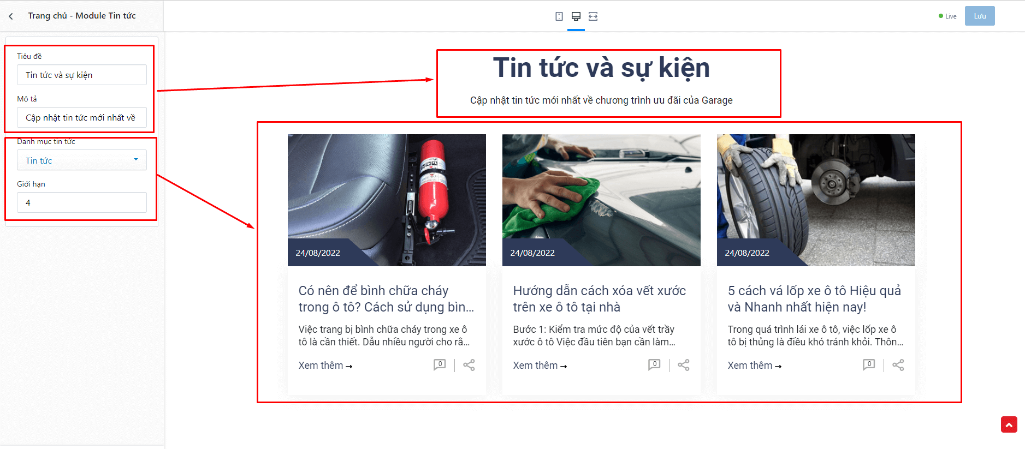Click the fire extinguisher article date 24/08/2022

(318, 253)
